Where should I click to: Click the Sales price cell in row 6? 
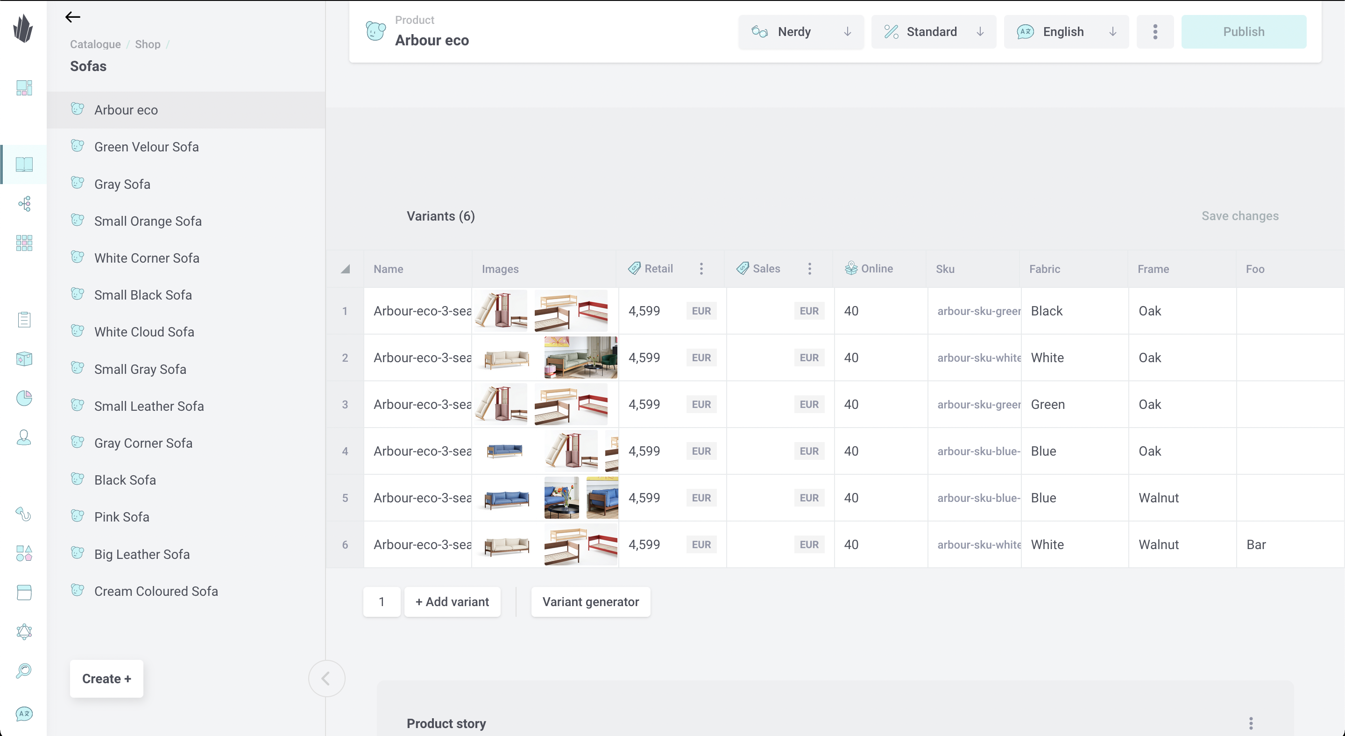(x=780, y=544)
